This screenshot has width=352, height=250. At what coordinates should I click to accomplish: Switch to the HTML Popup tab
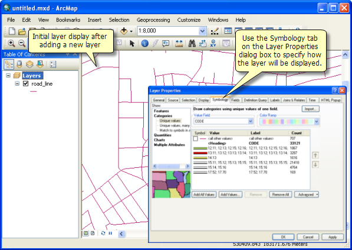pyautogui.click(x=331, y=100)
